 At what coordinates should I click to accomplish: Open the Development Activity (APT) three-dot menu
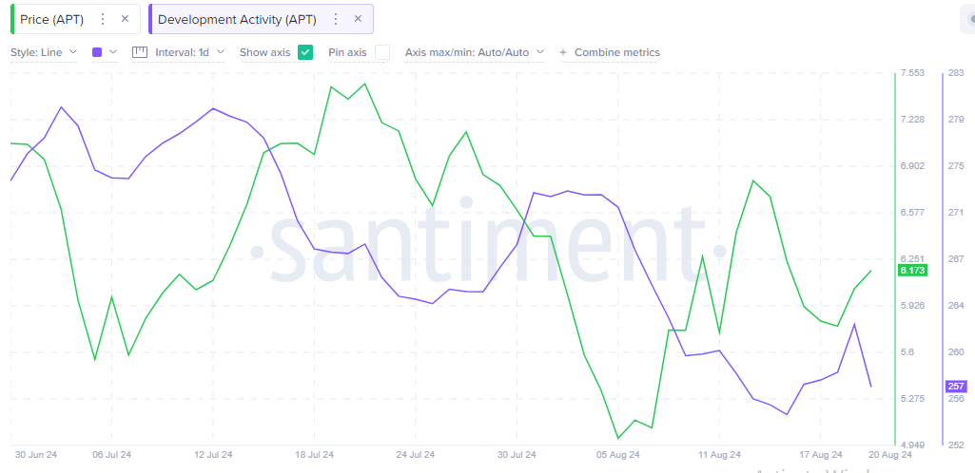pos(336,19)
